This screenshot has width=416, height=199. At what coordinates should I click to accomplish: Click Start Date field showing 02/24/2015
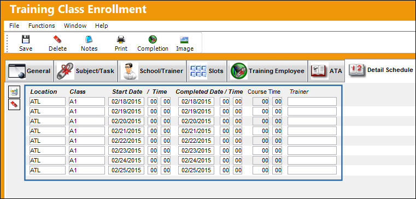(126, 160)
